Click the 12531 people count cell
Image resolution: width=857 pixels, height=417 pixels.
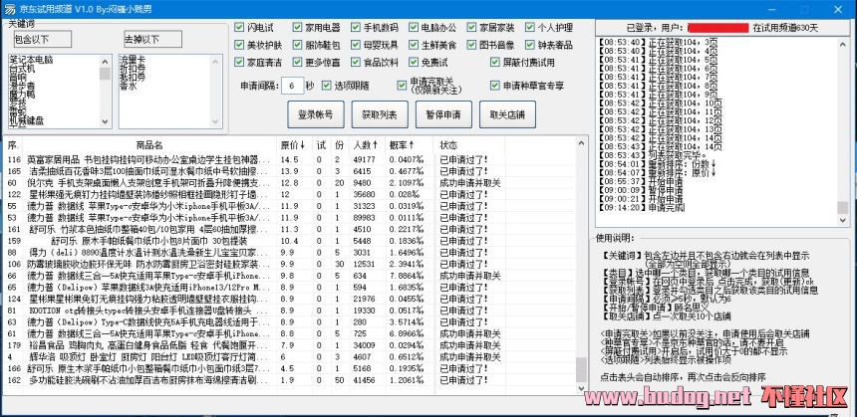[x=364, y=264]
